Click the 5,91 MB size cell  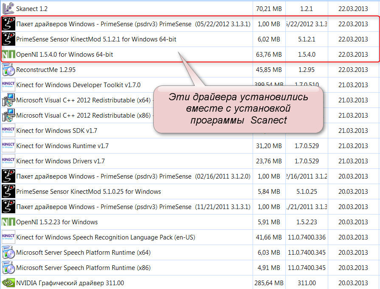(x=269, y=222)
